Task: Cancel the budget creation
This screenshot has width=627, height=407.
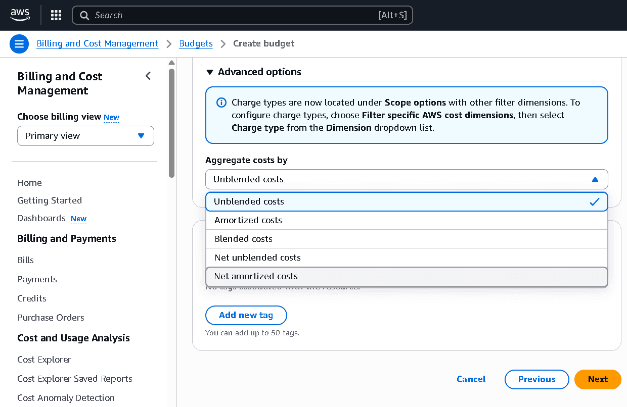Action: click(x=471, y=379)
